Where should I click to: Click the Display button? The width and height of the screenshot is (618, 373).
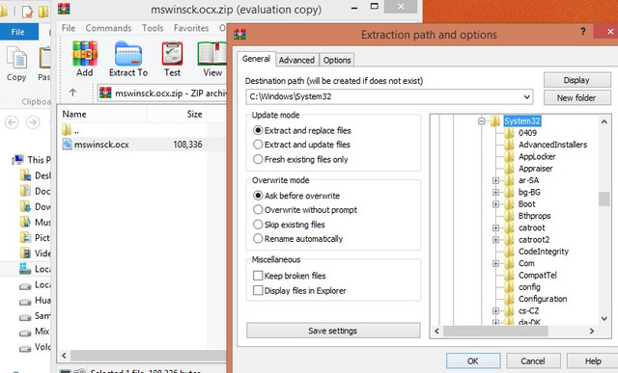[577, 80]
